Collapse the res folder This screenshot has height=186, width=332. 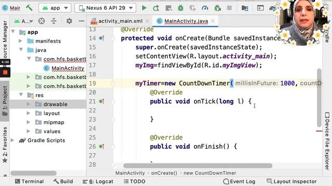[x=21, y=95]
